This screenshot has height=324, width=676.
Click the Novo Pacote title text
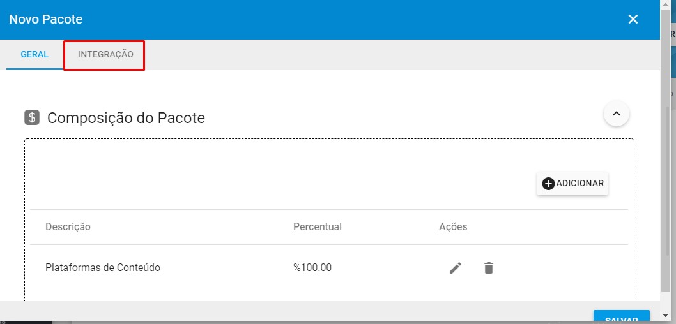[x=46, y=19]
